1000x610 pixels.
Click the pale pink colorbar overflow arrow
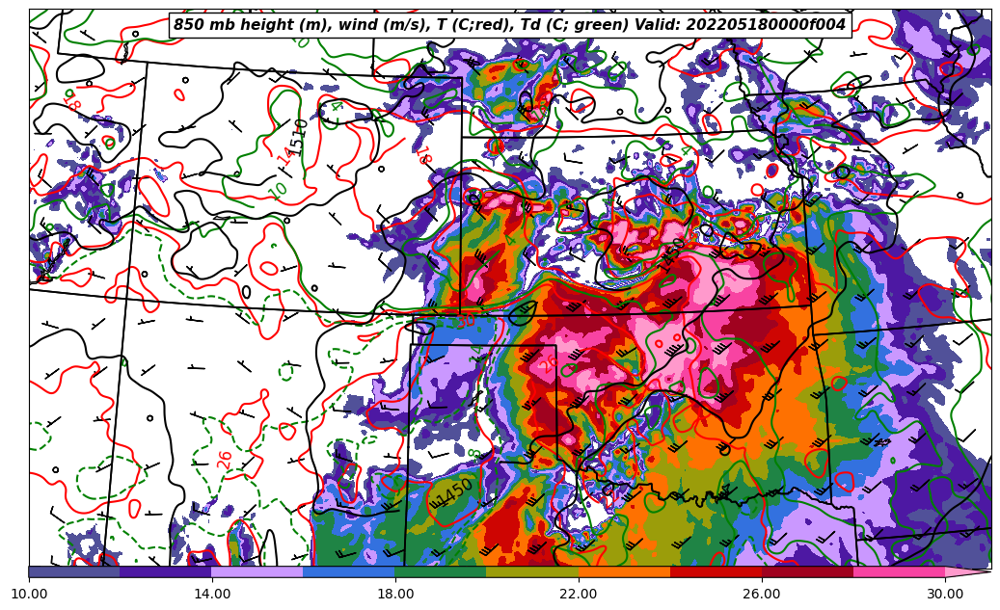pos(967,571)
